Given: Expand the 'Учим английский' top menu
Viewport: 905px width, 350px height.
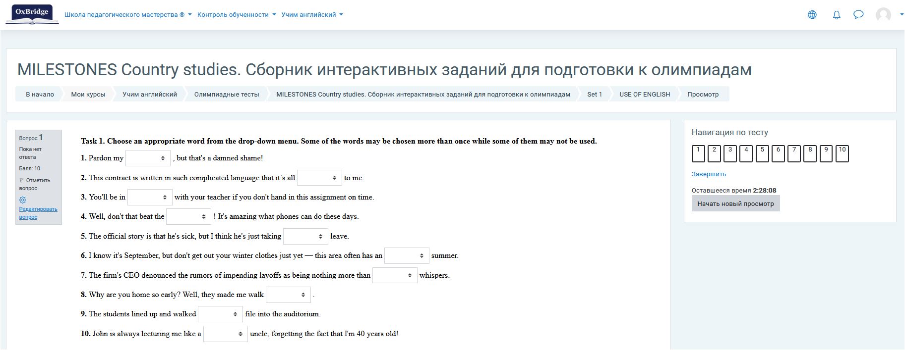Looking at the screenshot, I should [x=312, y=15].
